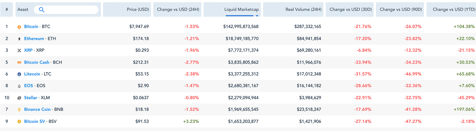Click the Stellar logo icon
Image resolution: width=476 pixels, height=131 pixels.
click(19, 98)
